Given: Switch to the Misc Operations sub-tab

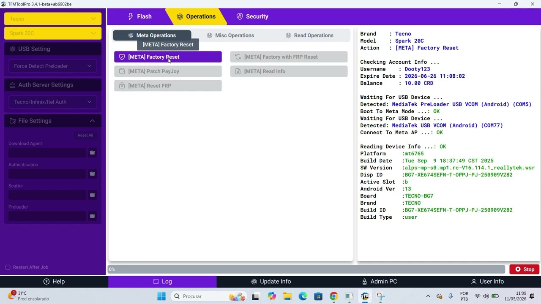Looking at the screenshot, I should [230, 35].
